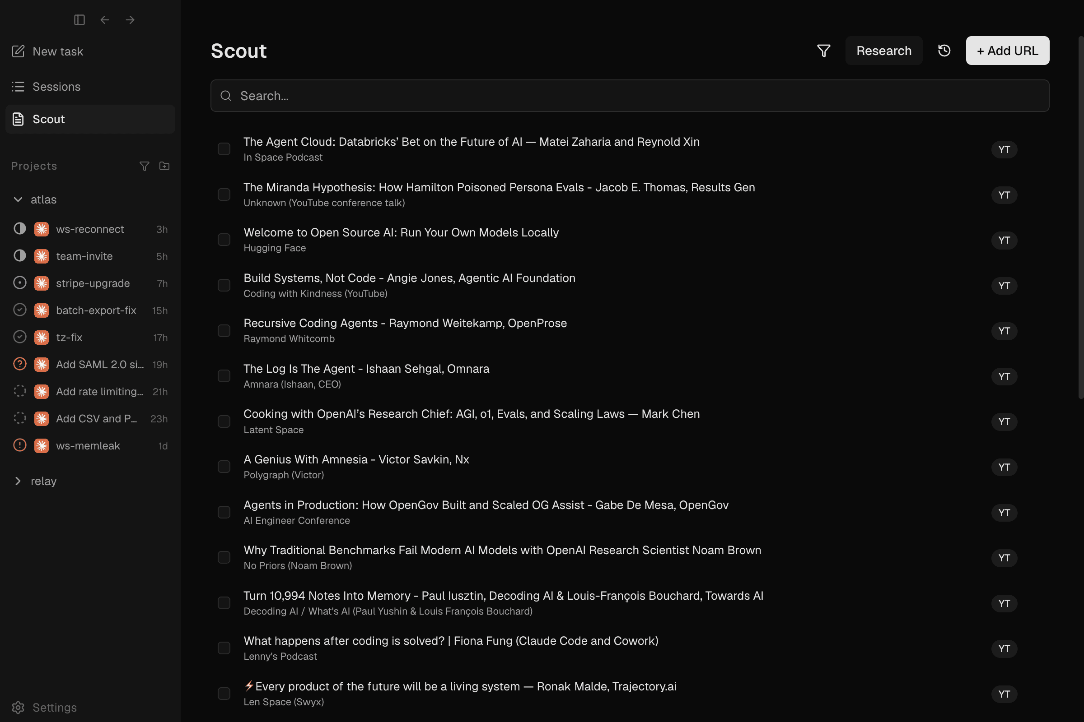This screenshot has width=1084, height=722.
Task: Check the Agents in Production item checkbox
Action: (x=224, y=513)
